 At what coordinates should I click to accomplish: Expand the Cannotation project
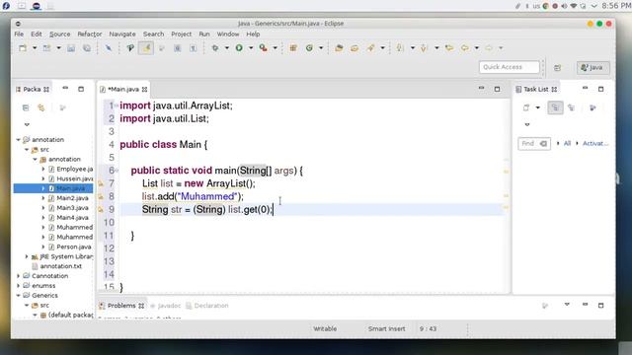18,276
